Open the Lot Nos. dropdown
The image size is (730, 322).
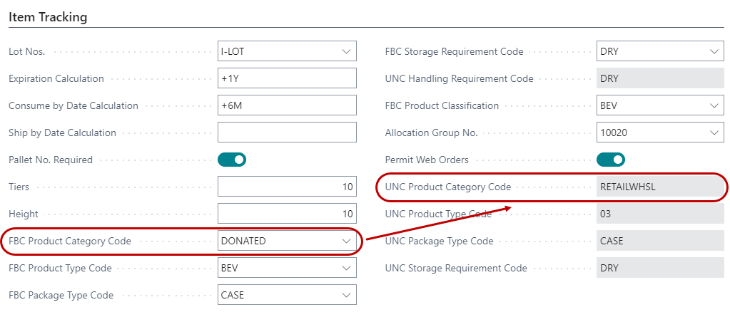point(347,51)
